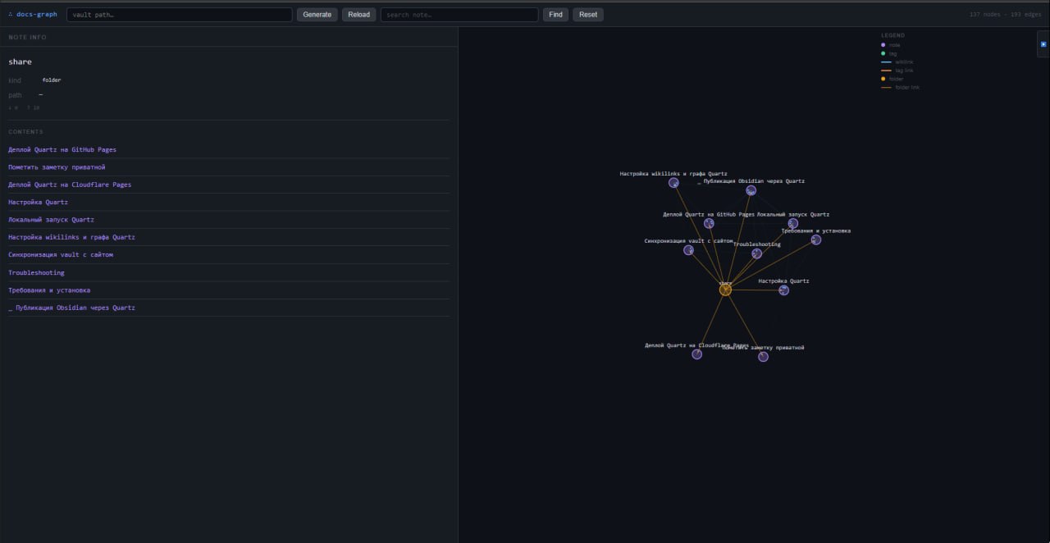Click the blue play icon at top right
The height and width of the screenshot is (543, 1050).
[1043, 44]
